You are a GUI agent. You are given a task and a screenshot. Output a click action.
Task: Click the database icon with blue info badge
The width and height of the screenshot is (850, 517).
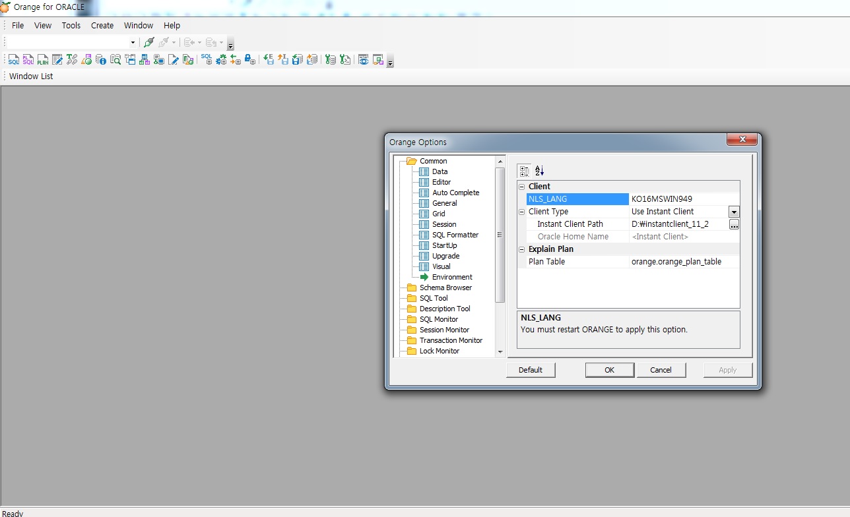click(x=101, y=59)
